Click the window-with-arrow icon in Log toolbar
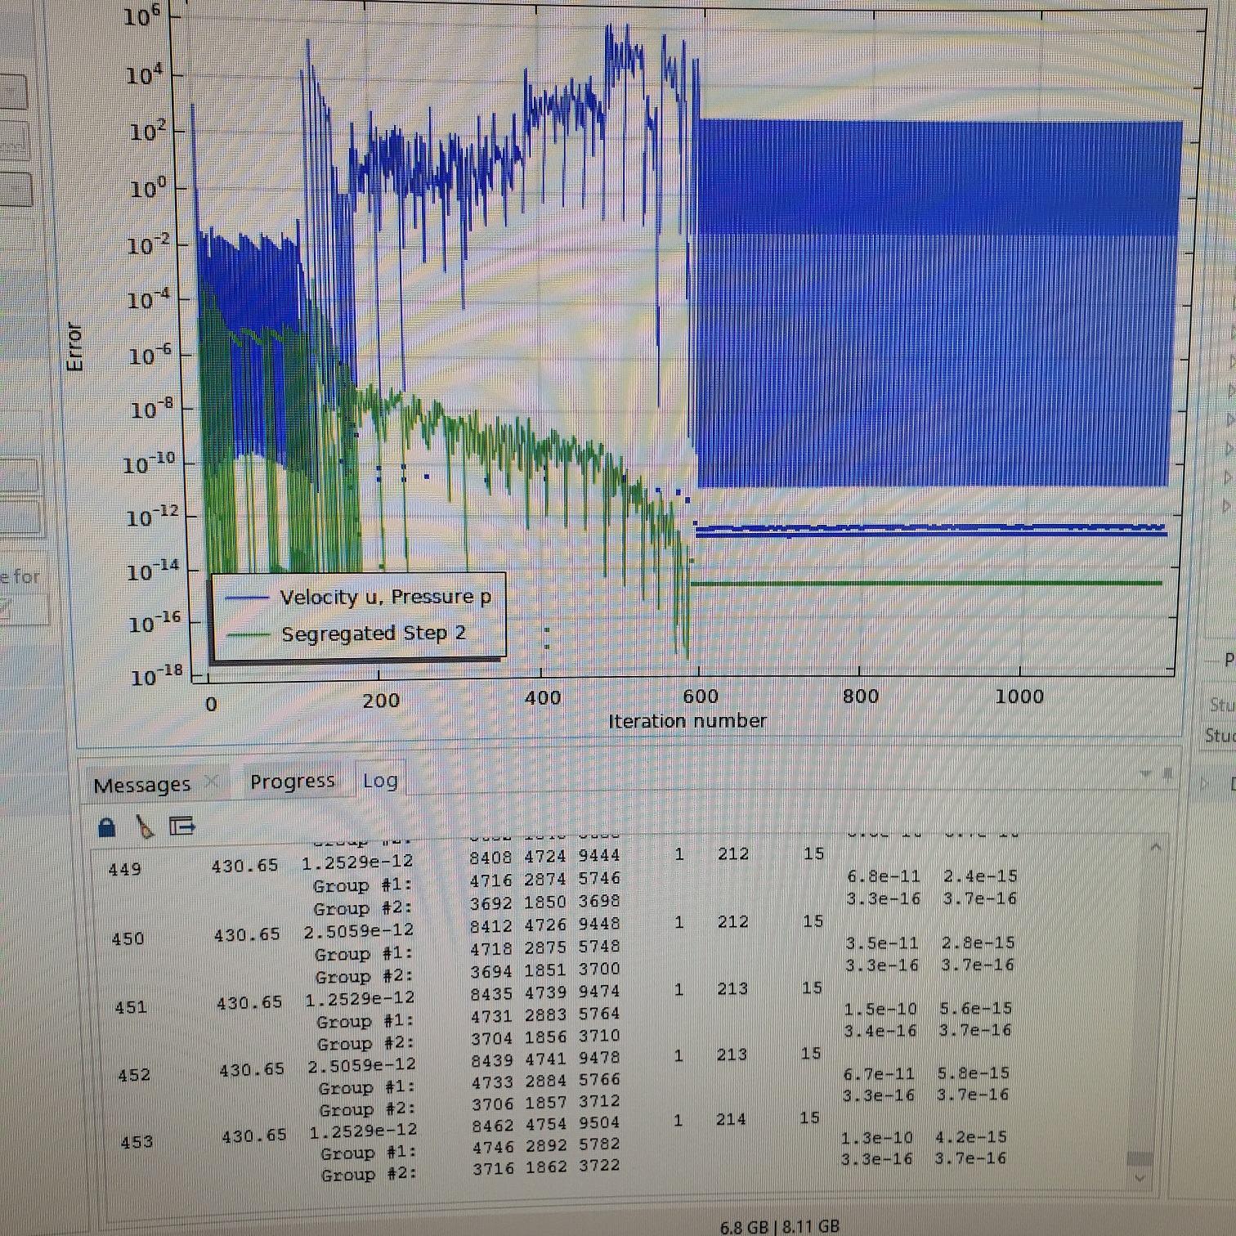Image resolution: width=1236 pixels, height=1236 pixels. [181, 826]
